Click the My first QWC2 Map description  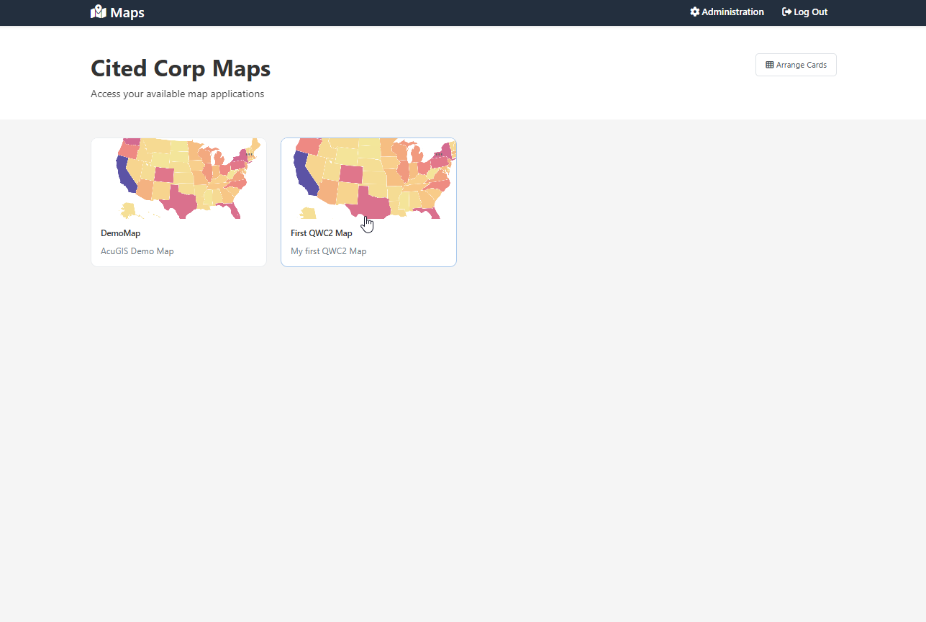pos(329,251)
